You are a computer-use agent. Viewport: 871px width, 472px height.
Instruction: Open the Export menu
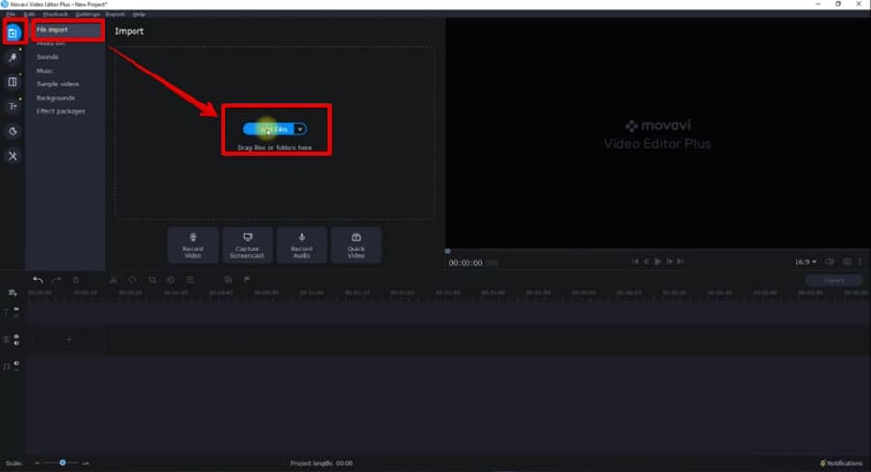click(x=115, y=14)
